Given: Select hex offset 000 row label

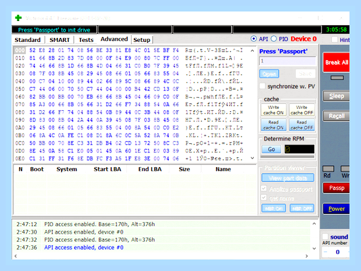Looking at the screenshot, I should click(x=20, y=51).
